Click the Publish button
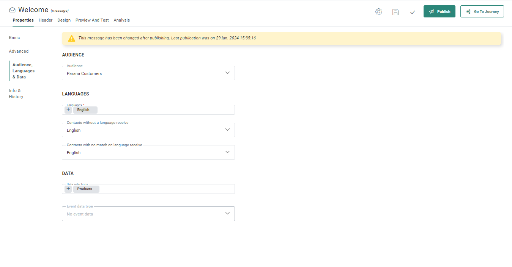512x267 pixels. (439, 11)
